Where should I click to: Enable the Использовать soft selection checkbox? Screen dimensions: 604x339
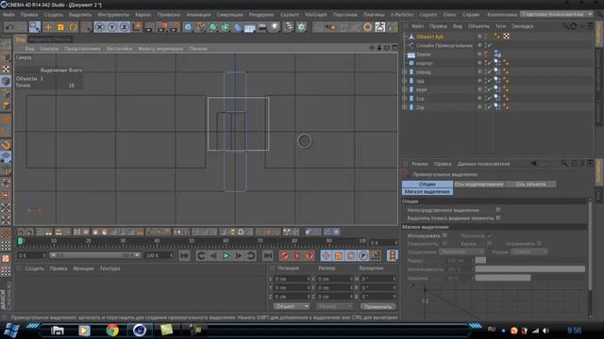pyautogui.click(x=445, y=235)
